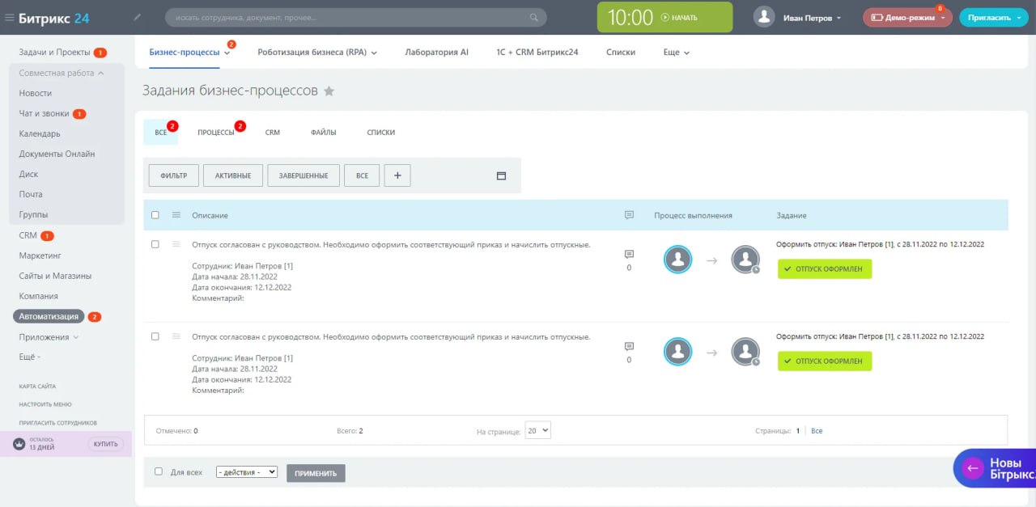Viewport: 1036px width, 507px height.
Task: Open the second task's row menu icon
Action: (176, 336)
